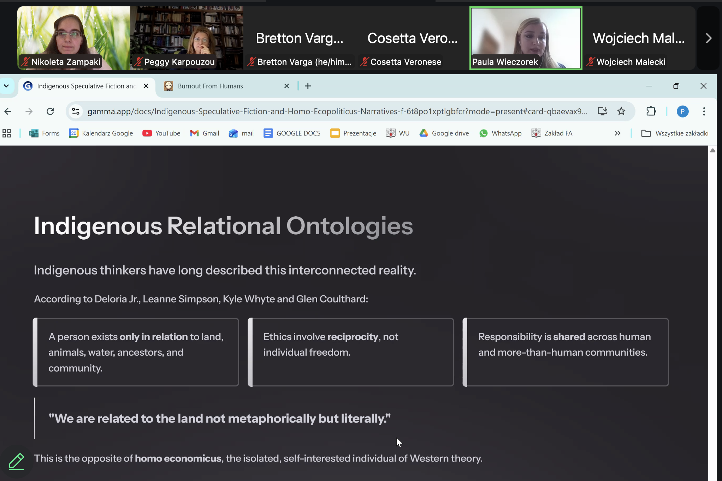
Task: Open the Chrome three-dot menu
Action: point(704,112)
